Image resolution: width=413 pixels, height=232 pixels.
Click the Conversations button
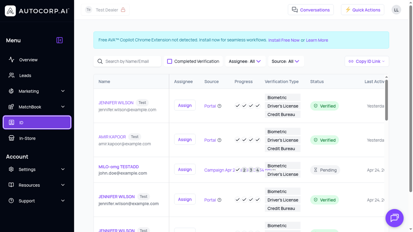click(x=311, y=10)
